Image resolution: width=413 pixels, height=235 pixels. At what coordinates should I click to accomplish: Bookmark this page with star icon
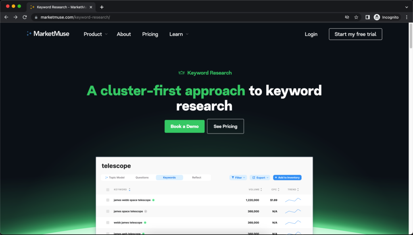tap(356, 17)
